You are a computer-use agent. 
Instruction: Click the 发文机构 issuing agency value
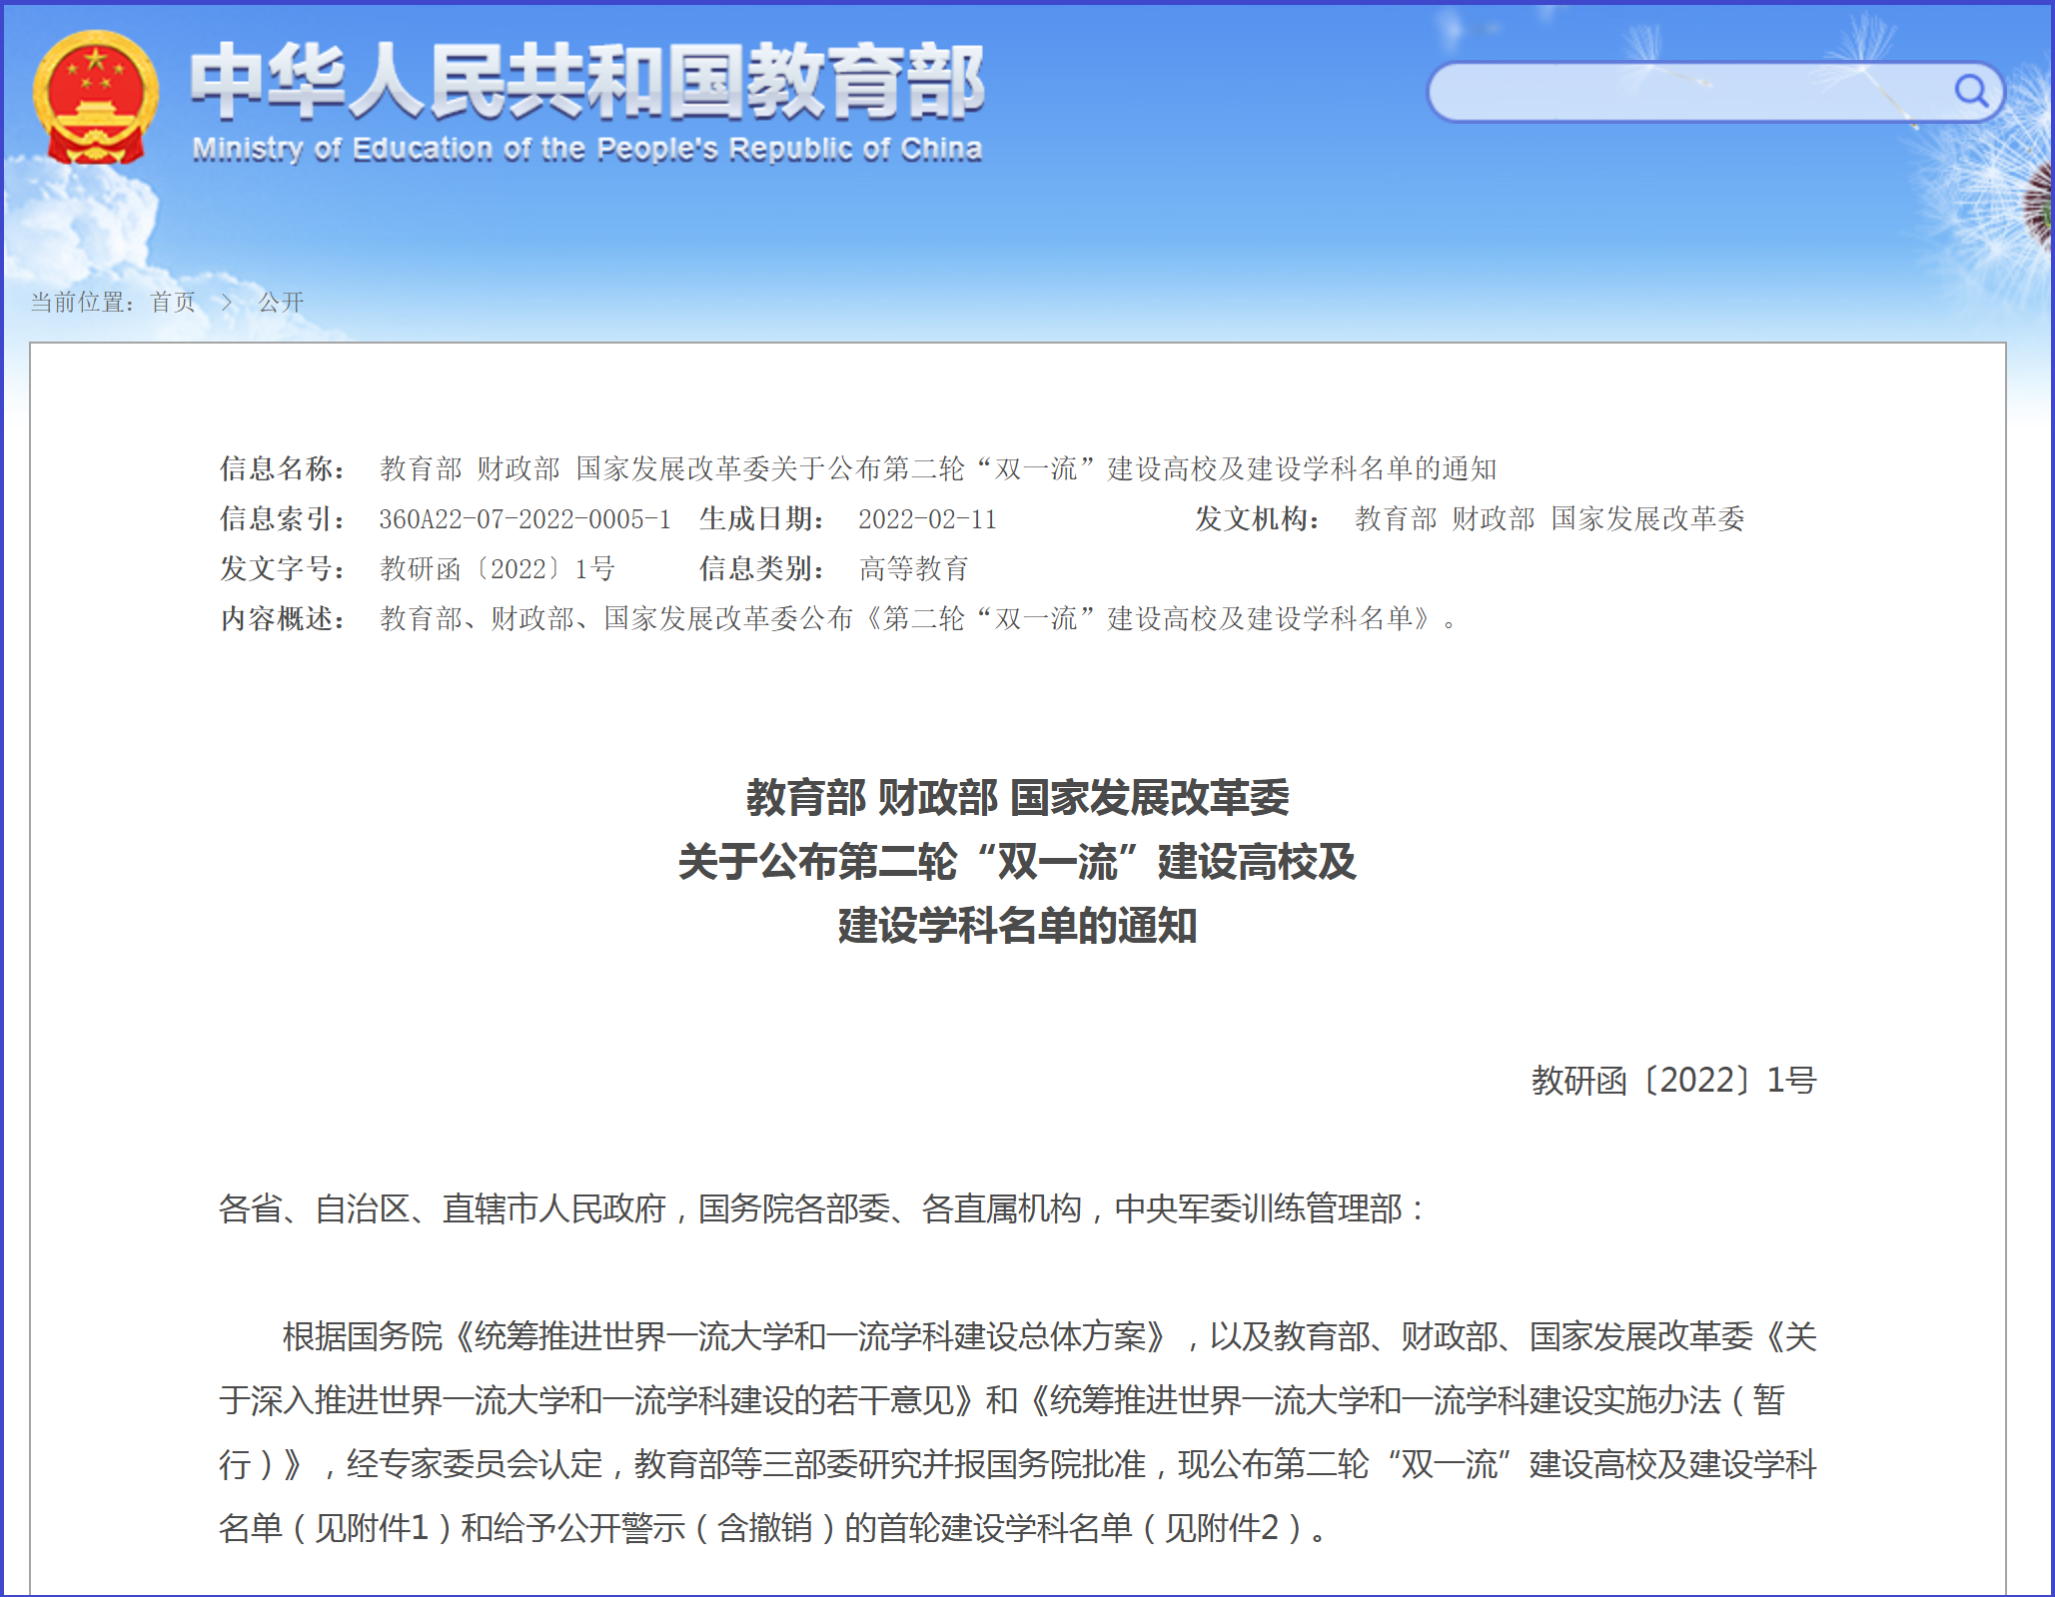[x=1548, y=519]
